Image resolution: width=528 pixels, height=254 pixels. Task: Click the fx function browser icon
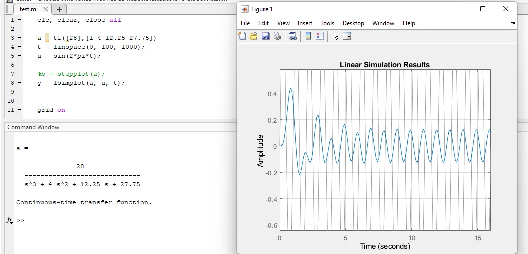(x=10, y=220)
